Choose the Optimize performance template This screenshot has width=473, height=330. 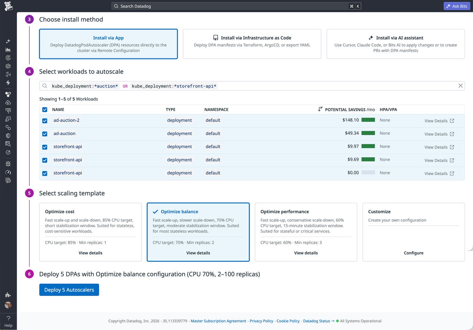306,232
